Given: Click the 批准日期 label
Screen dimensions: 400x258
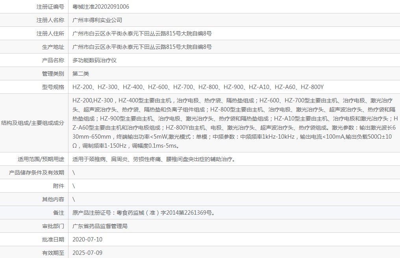Looking at the screenshot, I should click(53, 239).
